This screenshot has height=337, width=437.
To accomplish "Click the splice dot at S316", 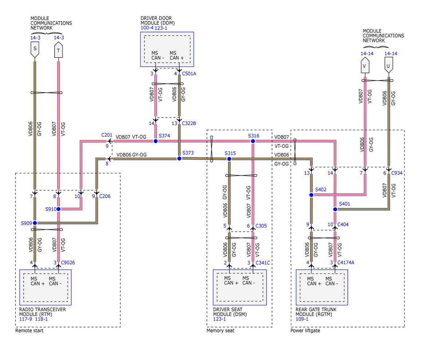I will pos(253,141).
